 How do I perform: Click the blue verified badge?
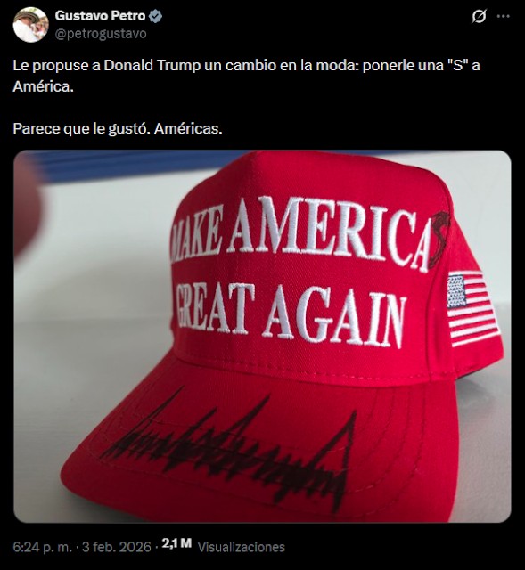(156, 16)
